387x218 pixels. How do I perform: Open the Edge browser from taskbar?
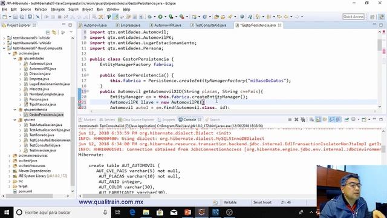click(132, 213)
